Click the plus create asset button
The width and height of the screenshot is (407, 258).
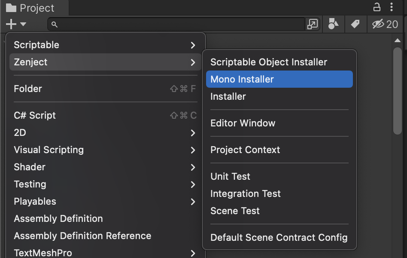point(11,25)
